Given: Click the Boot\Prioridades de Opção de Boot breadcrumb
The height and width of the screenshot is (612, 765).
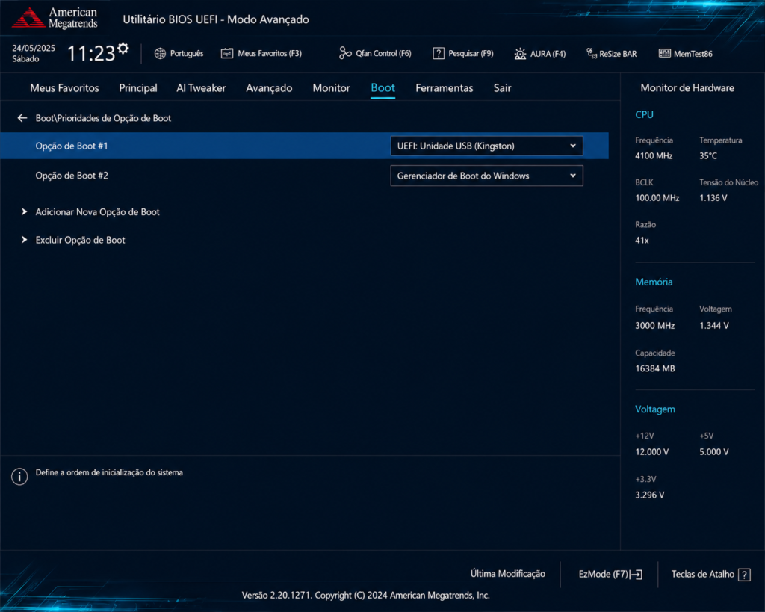Looking at the screenshot, I should (103, 118).
